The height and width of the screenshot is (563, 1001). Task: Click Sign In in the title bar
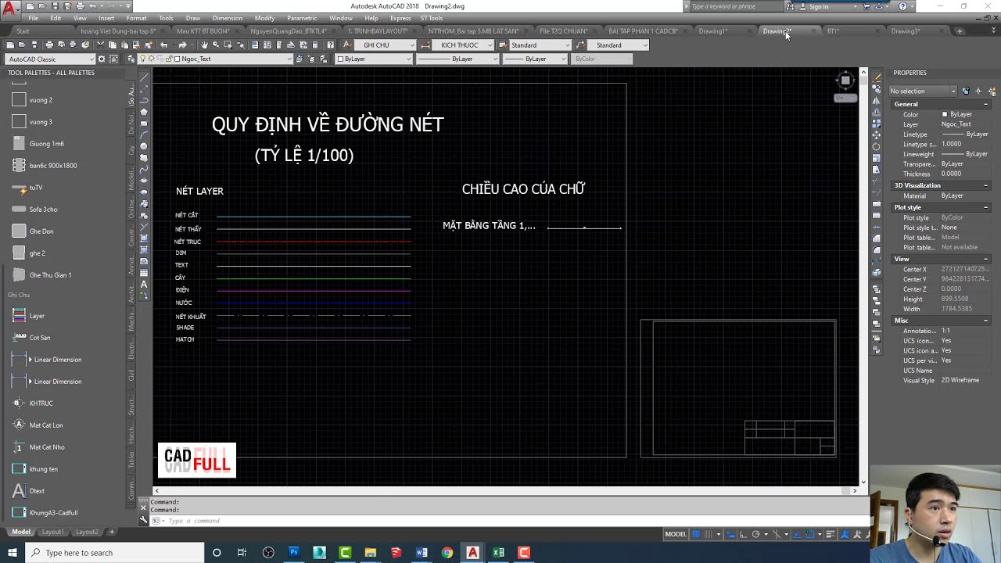[819, 6]
